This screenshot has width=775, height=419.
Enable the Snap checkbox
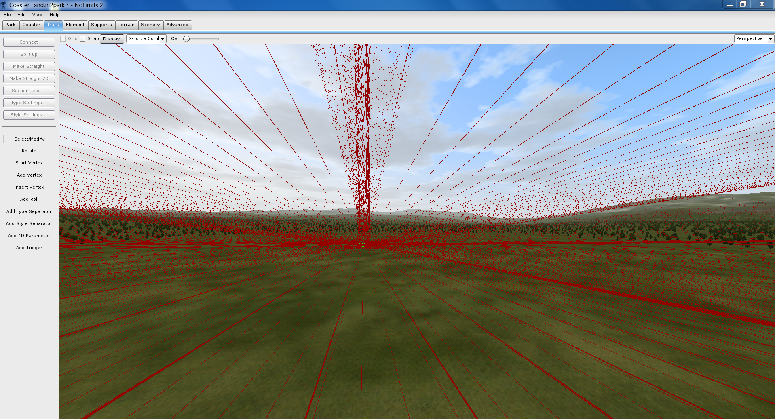tap(82, 39)
